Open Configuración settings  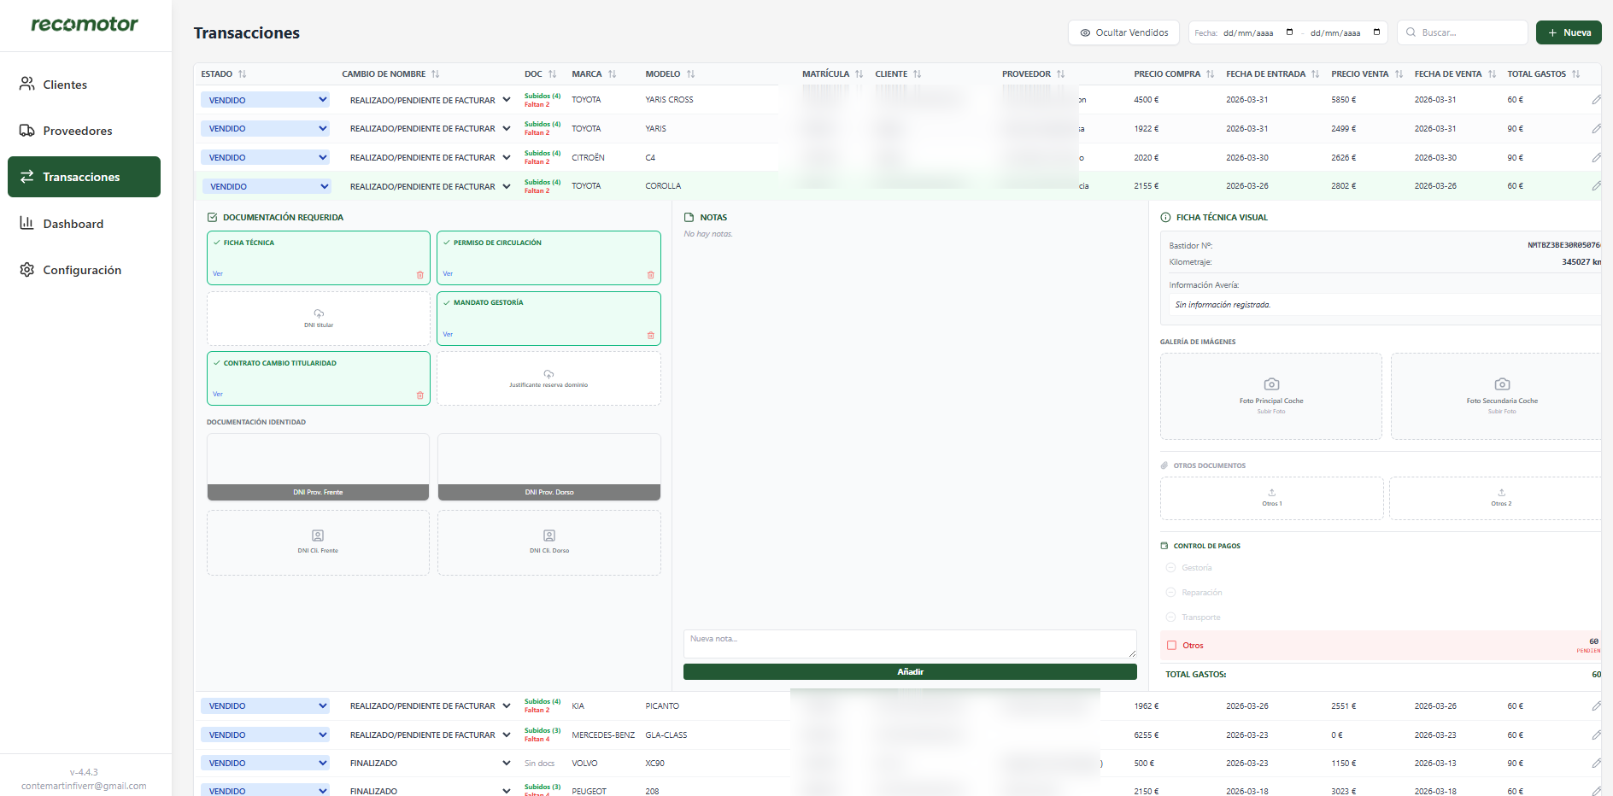pyautogui.click(x=84, y=270)
